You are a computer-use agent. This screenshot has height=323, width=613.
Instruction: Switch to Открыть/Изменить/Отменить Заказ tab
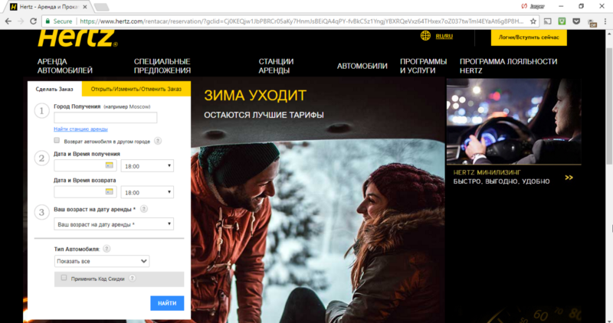(136, 89)
